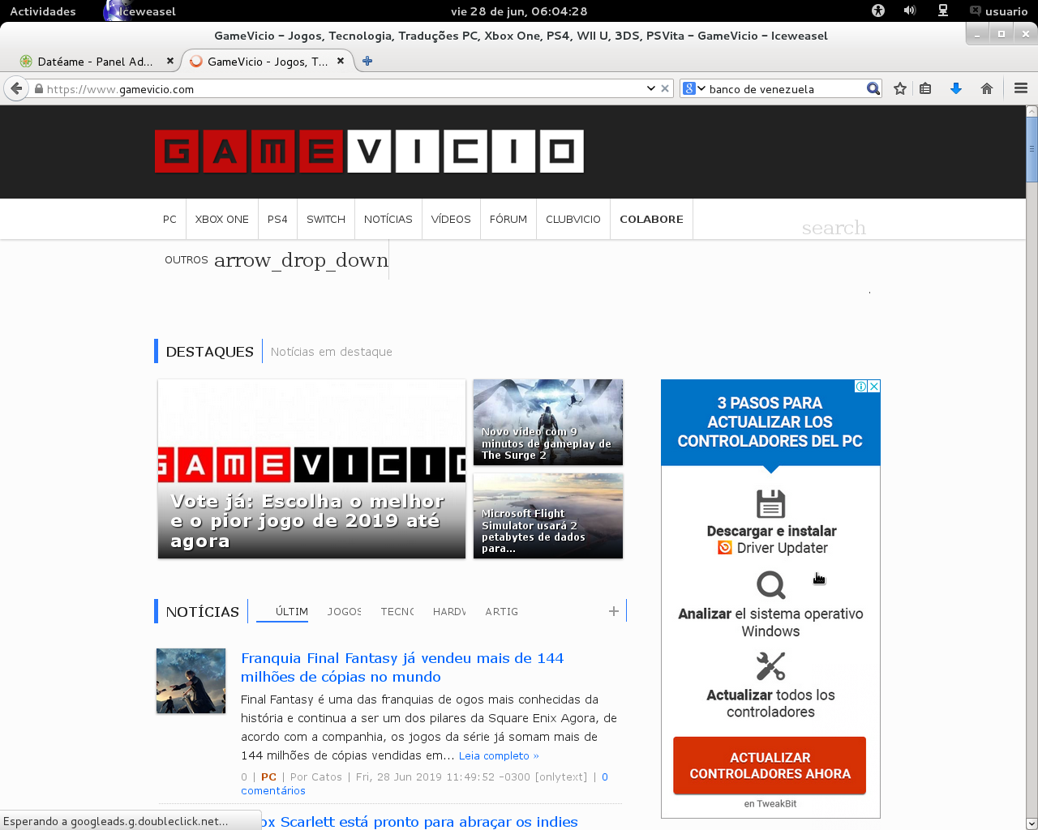The height and width of the screenshot is (830, 1038).
Task: Open the XBOX ONE navigation item
Action: tap(222, 219)
